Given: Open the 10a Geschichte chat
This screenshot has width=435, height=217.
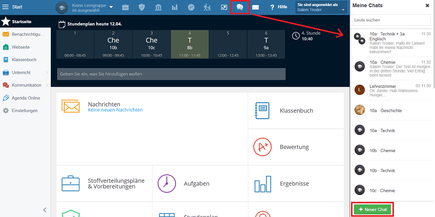Looking at the screenshot, I should (392, 111).
